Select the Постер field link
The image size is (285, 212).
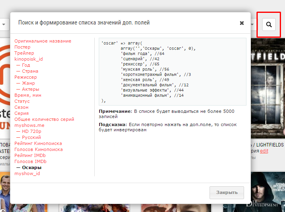[22, 47]
